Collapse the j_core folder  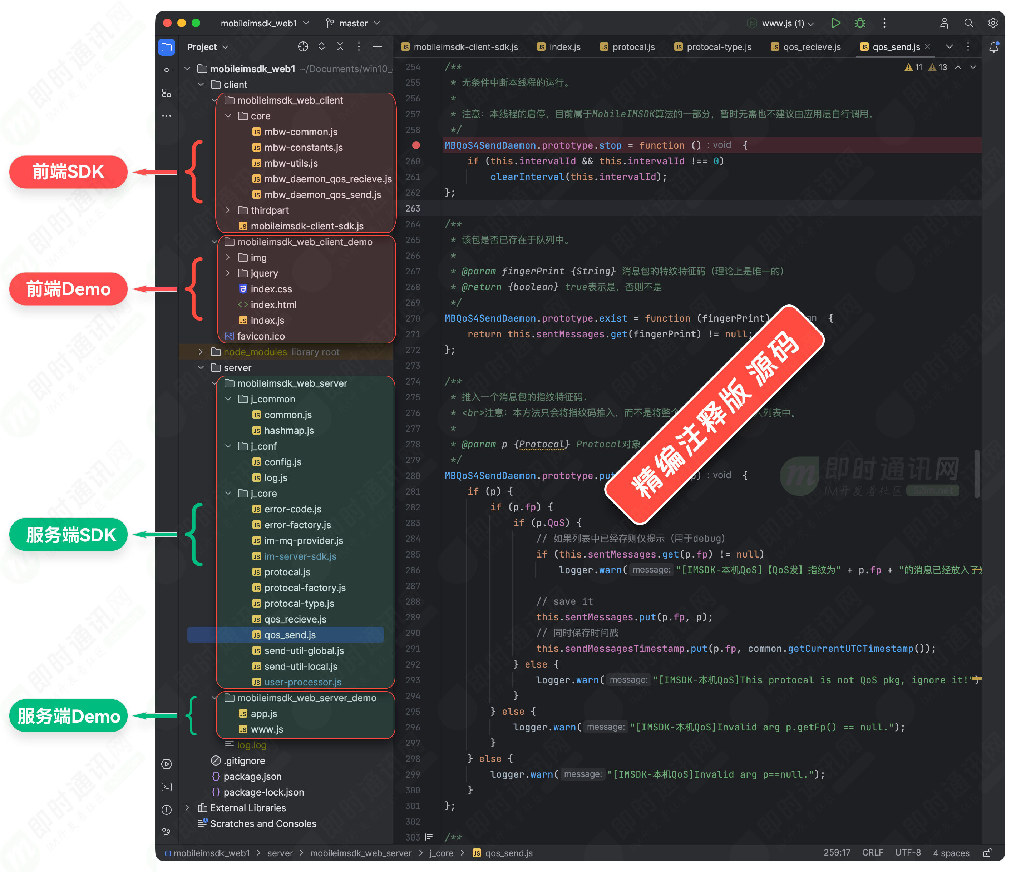[x=228, y=494]
